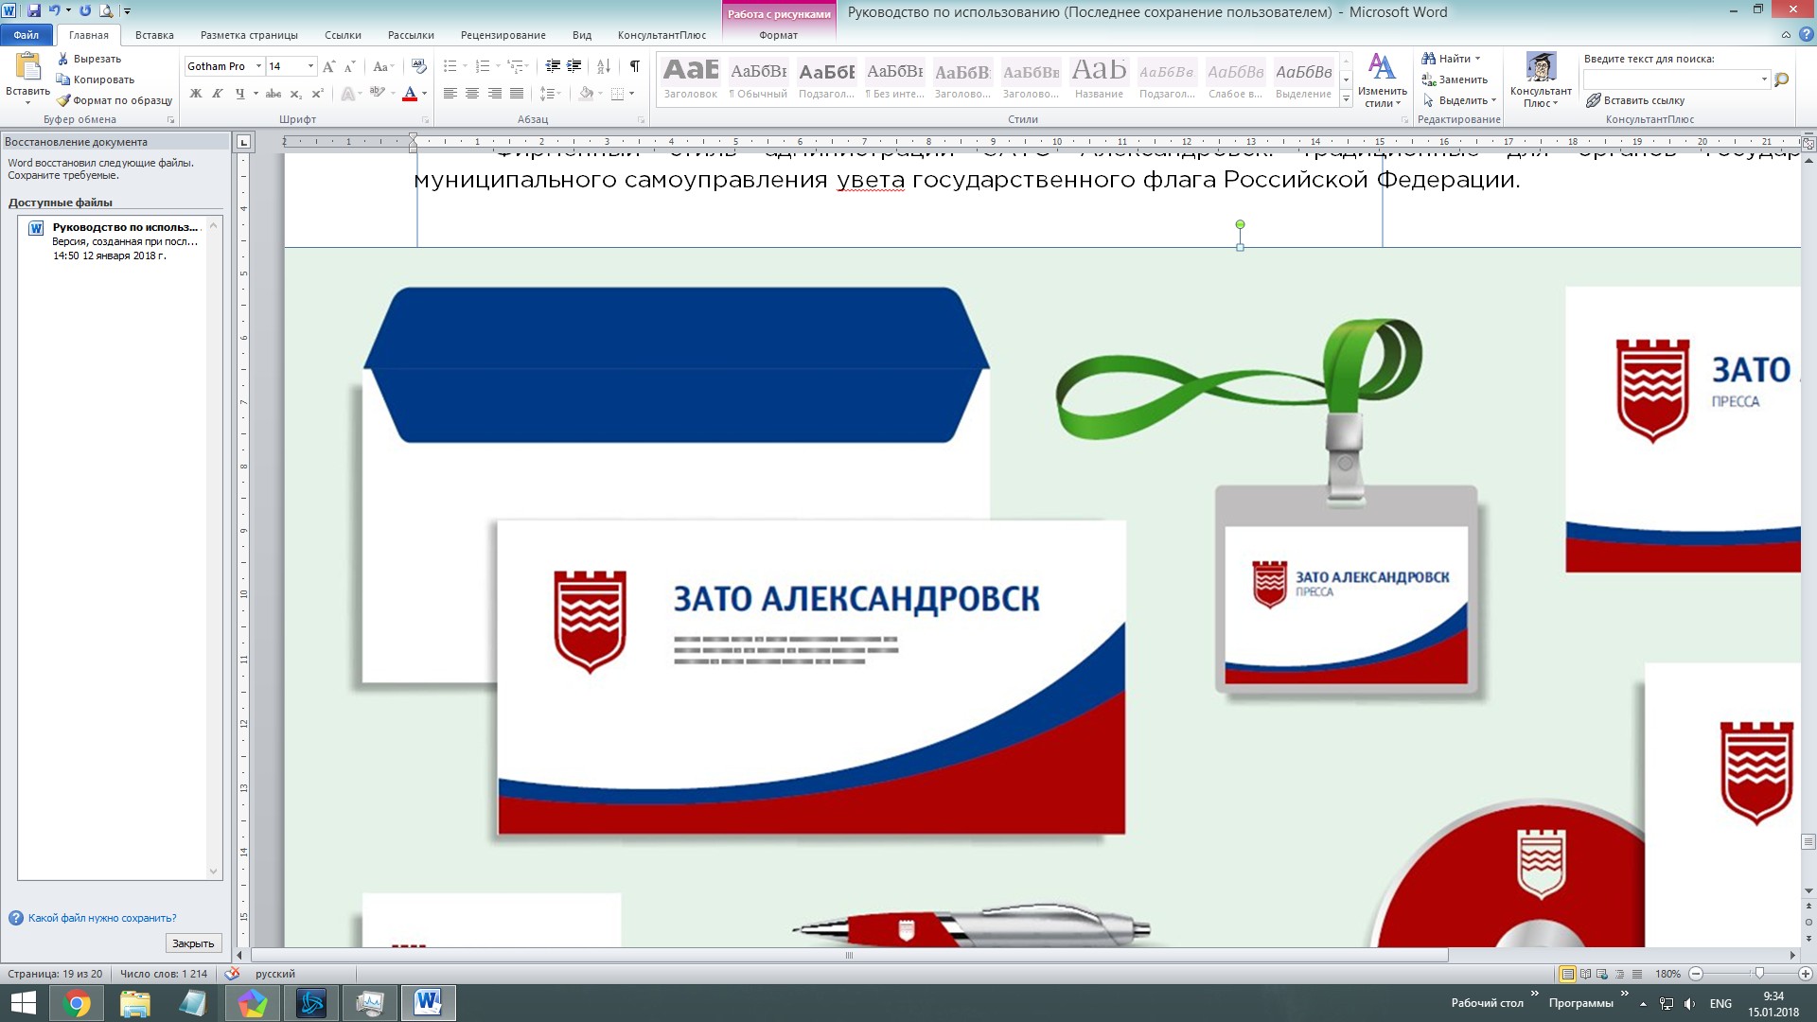
Task: Open text highlight color dropdown arrow
Action: (x=392, y=94)
